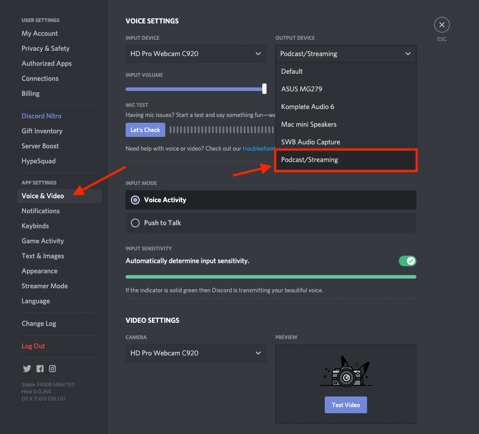The height and width of the screenshot is (434, 479).
Task: Start mic test with Let's Check
Action: tap(145, 130)
